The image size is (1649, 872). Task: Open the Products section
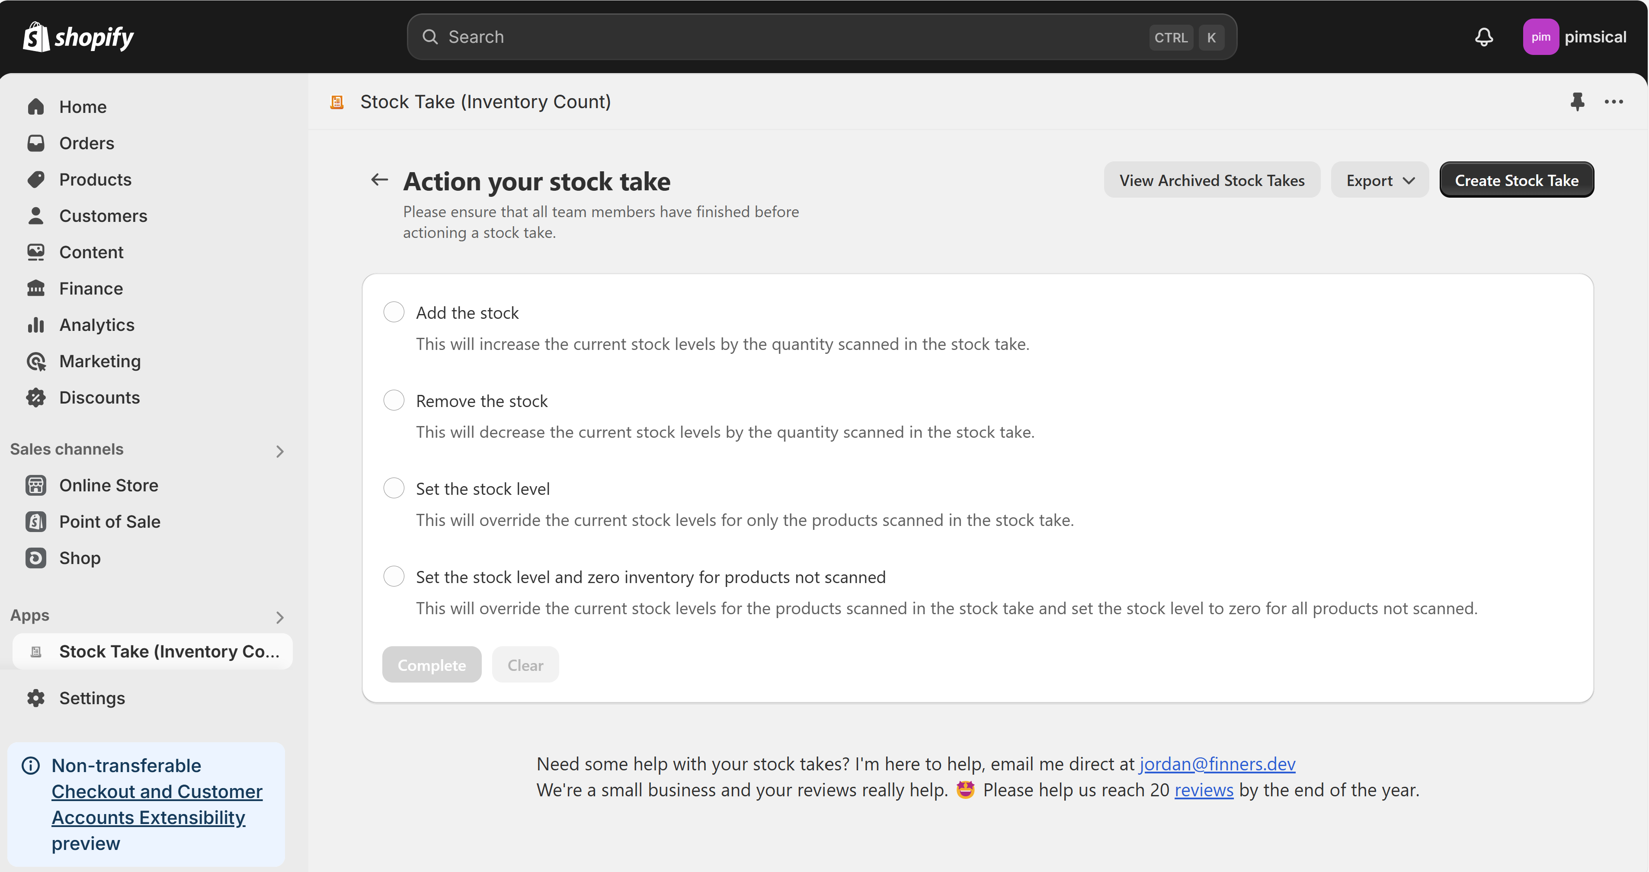click(x=95, y=179)
